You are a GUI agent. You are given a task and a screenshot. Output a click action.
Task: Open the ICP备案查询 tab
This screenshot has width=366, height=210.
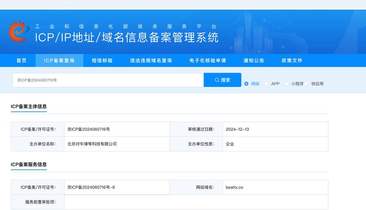[x=59, y=60]
